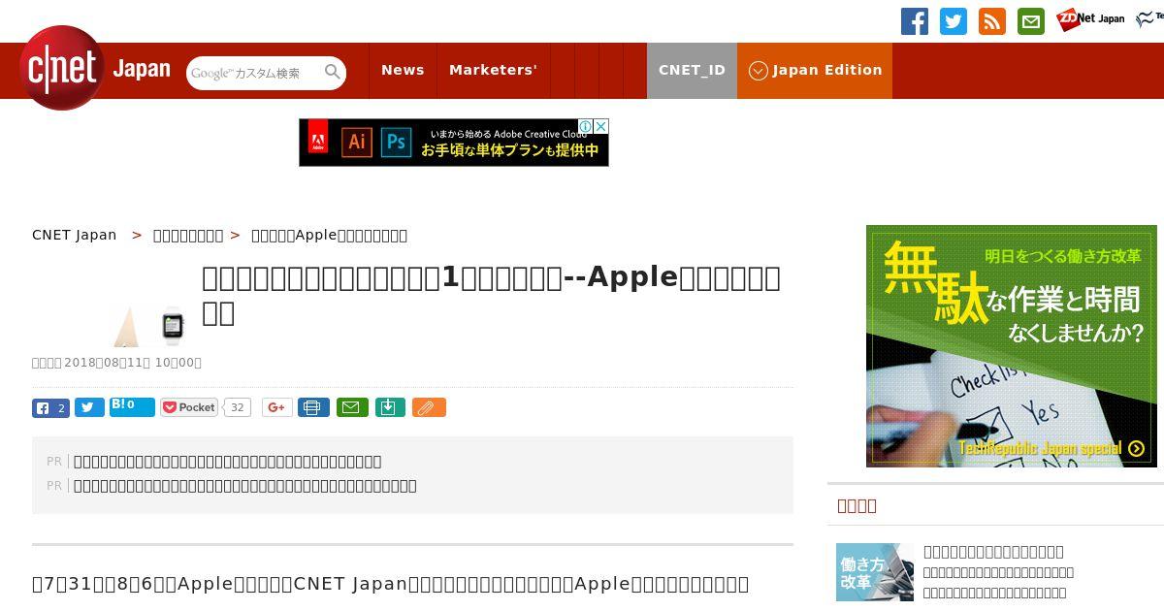Close the Adobe ad with X icon
Screen dimensions: 1164x611
coord(601,126)
